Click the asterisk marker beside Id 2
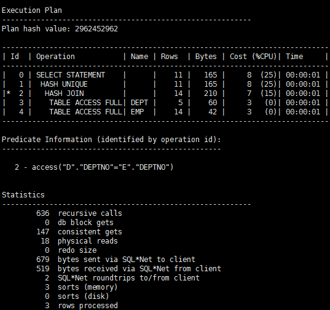The image size is (330, 310). point(8,93)
